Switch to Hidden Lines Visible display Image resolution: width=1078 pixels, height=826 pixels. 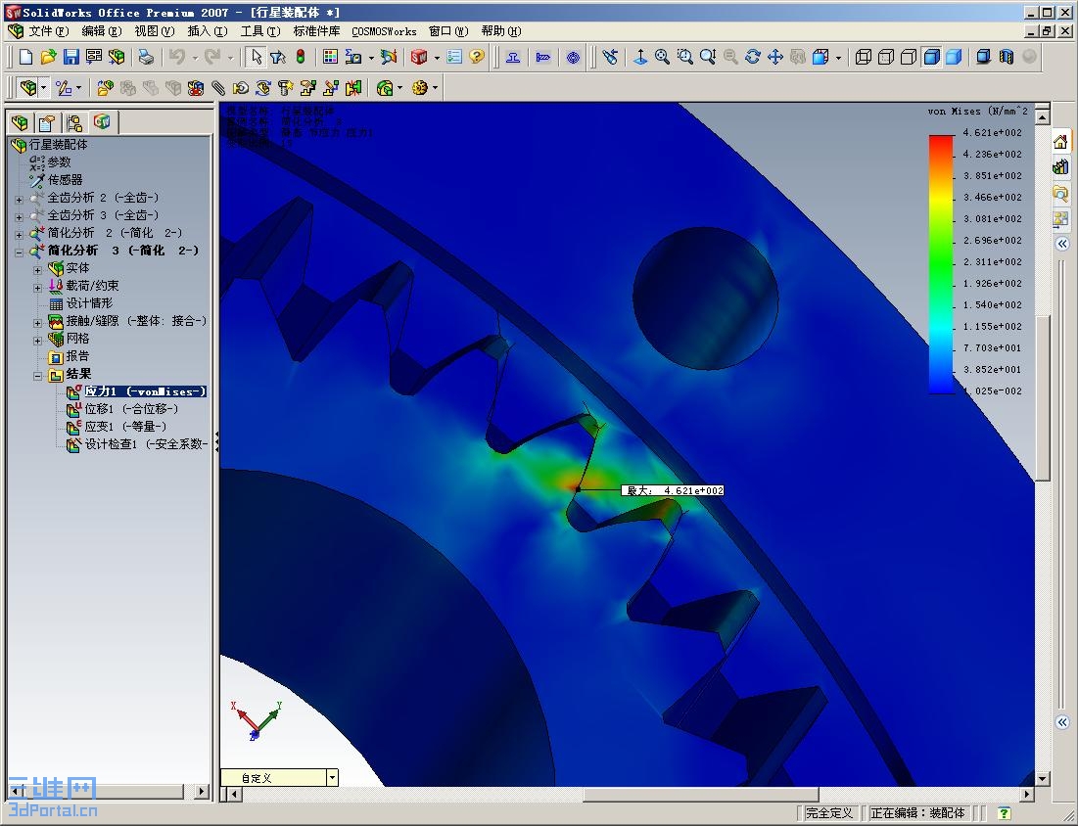[886, 57]
